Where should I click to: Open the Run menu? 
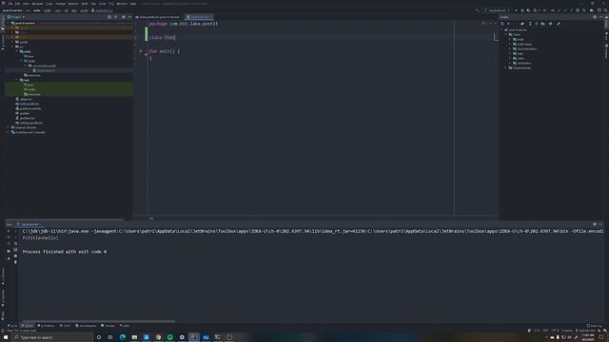click(x=93, y=4)
